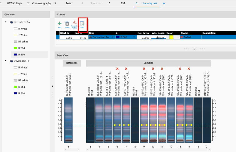Image resolution: width=236 pixels, height=152 pixels.
Task: Click the yellow color swatch in checks row
Action: click(171, 37)
